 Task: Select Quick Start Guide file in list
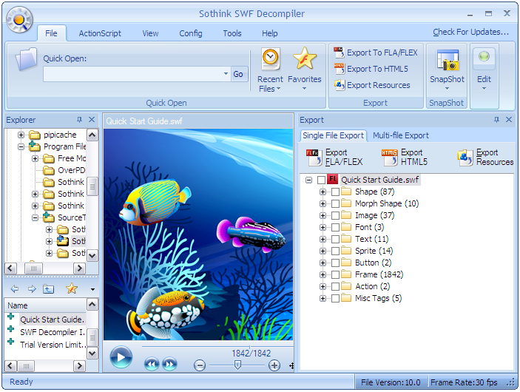(53, 320)
